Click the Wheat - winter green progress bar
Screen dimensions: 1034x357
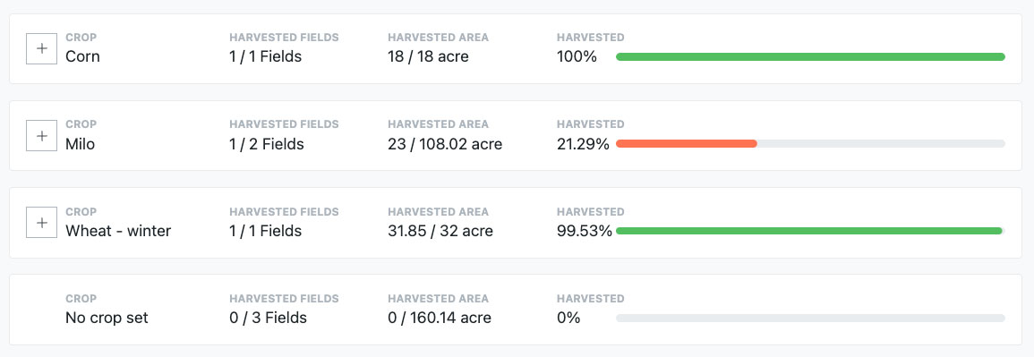(809, 231)
